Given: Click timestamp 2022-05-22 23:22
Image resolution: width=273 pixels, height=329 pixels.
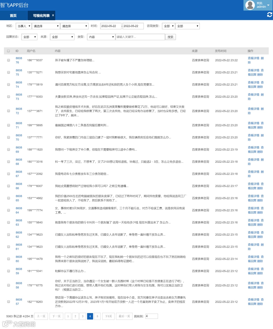Looking at the screenshot, I should (x=226, y=60).
